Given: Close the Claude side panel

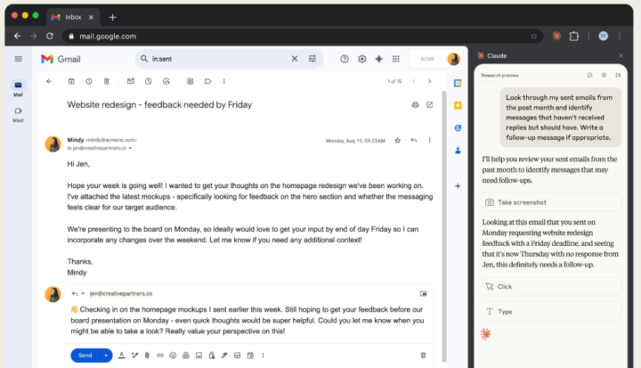Looking at the screenshot, I should pos(621,55).
